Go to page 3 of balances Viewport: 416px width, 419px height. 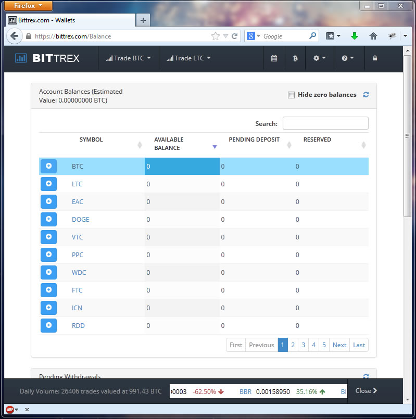pos(303,345)
